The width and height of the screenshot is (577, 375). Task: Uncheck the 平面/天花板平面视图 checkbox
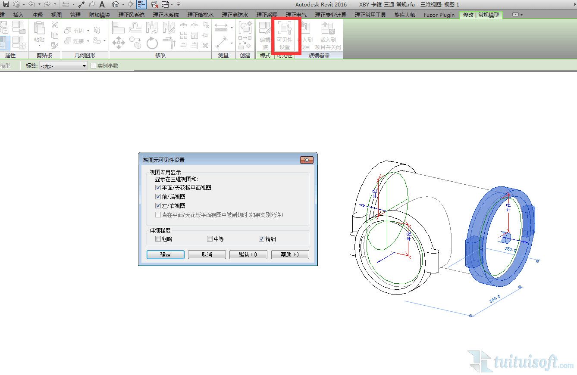(158, 188)
